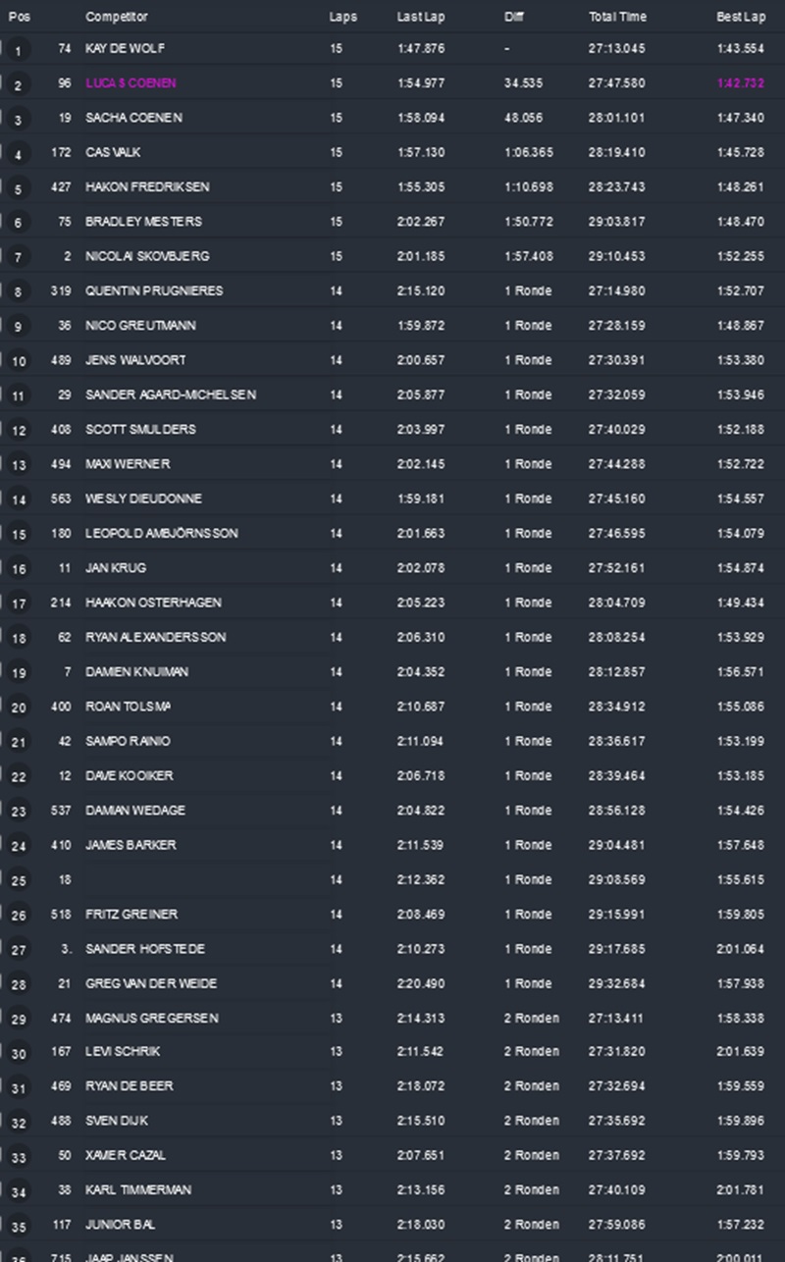Click the position 25 circle badge
785x1262 pixels.
tap(19, 880)
